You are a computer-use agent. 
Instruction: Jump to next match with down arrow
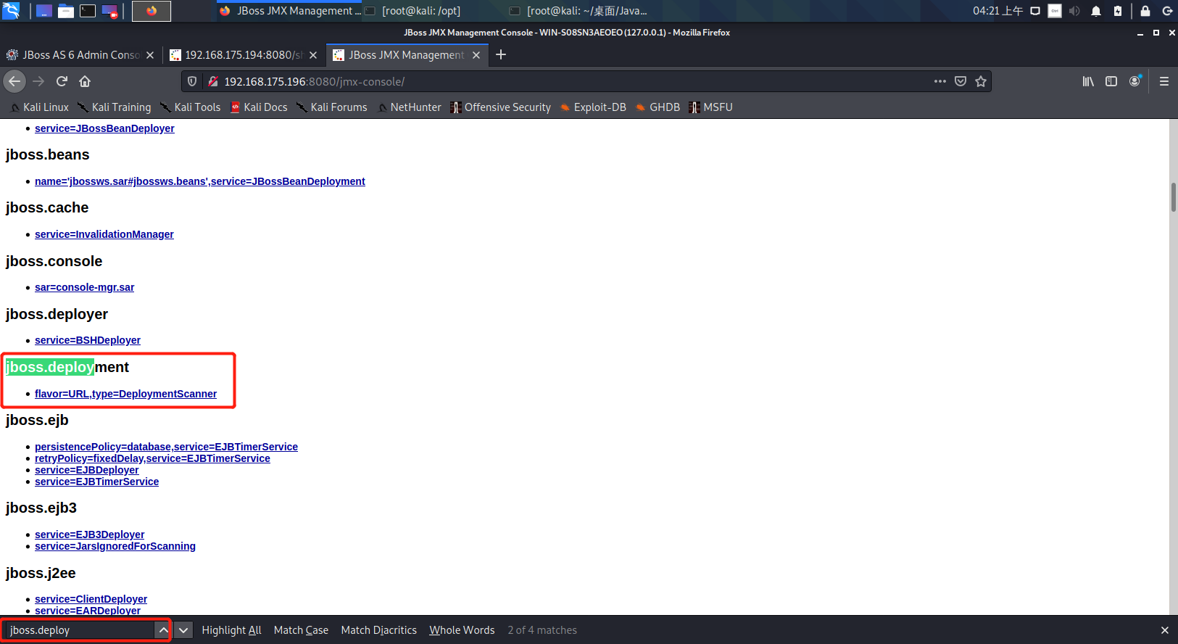pyautogui.click(x=183, y=630)
